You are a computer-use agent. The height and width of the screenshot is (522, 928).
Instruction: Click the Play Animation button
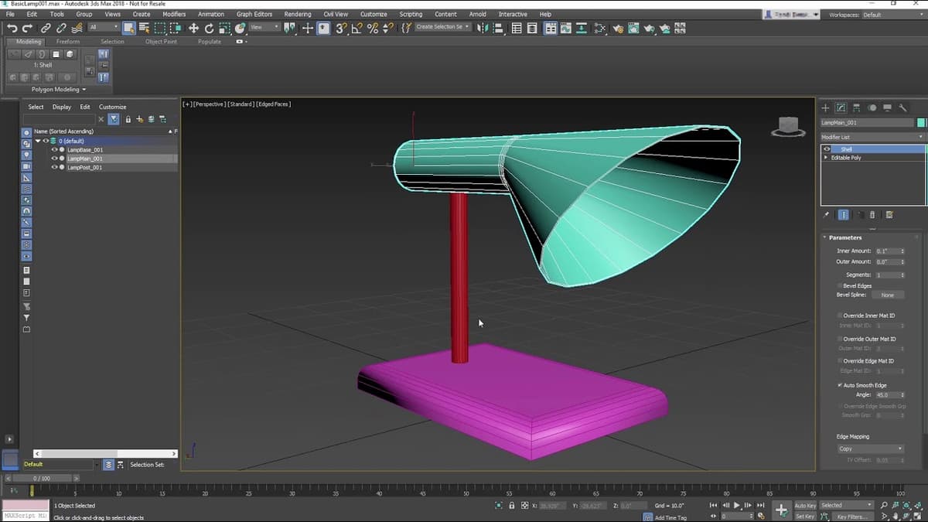coord(736,505)
